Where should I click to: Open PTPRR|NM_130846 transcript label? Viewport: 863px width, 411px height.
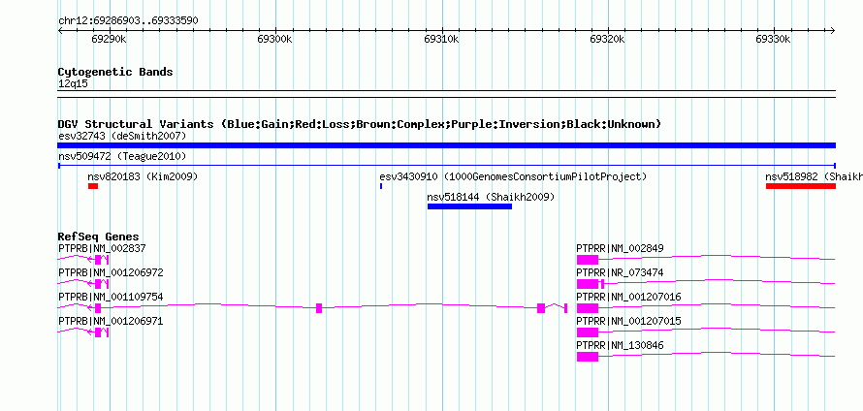coord(620,345)
